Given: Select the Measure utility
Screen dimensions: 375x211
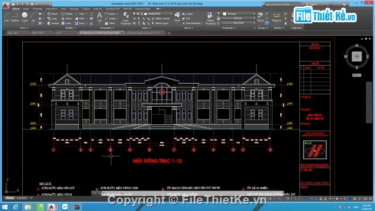Looking at the screenshot, I should 277,18.
